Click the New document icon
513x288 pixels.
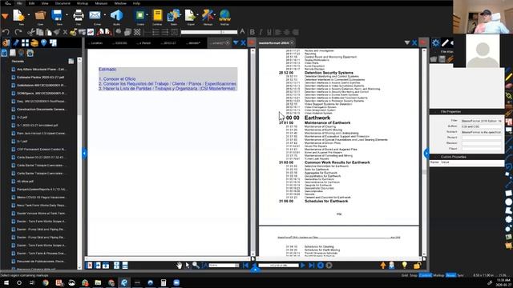pos(18,15)
